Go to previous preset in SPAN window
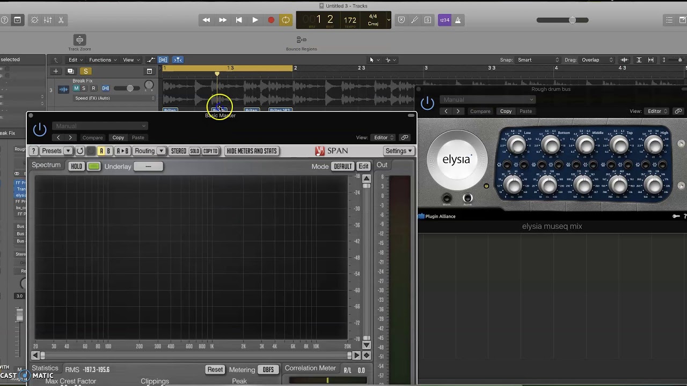The image size is (687, 386). click(x=58, y=137)
